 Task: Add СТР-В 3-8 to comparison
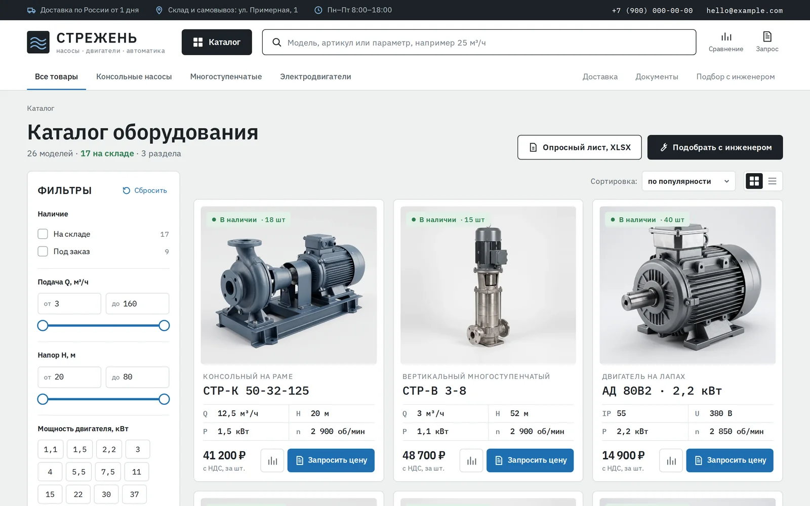[471, 460]
